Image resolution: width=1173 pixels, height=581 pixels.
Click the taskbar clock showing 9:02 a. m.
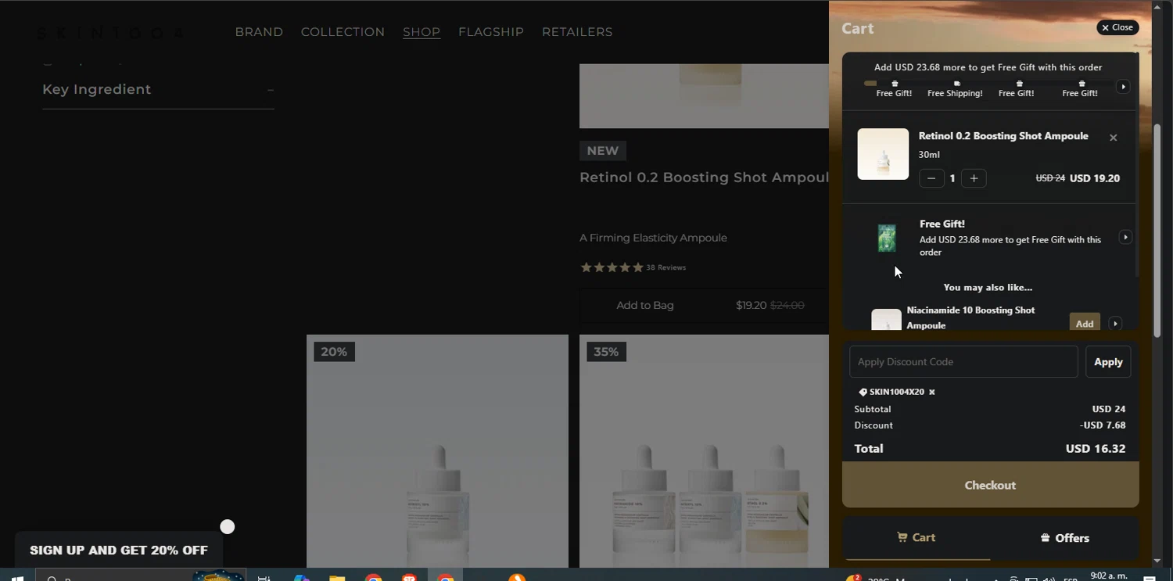1108,576
